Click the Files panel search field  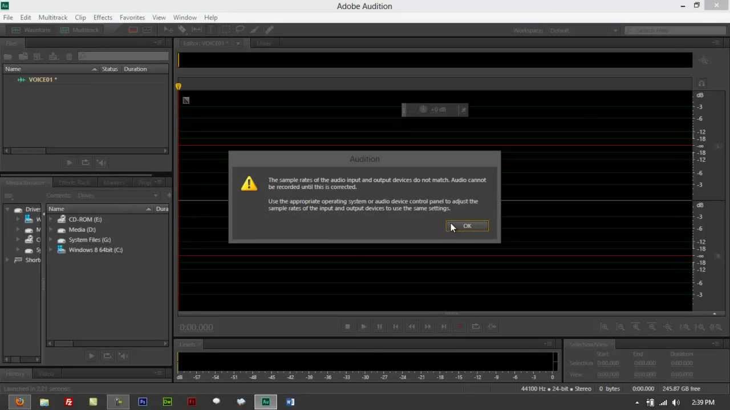click(123, 56)
